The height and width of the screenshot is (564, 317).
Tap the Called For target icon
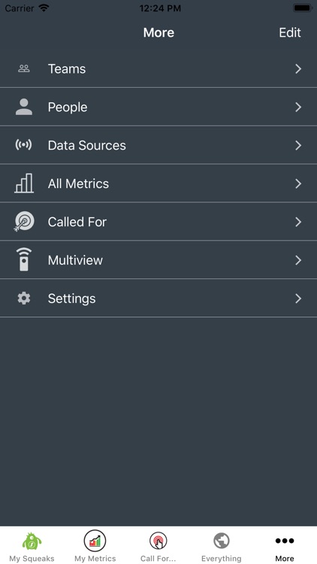tap(24, 222)
